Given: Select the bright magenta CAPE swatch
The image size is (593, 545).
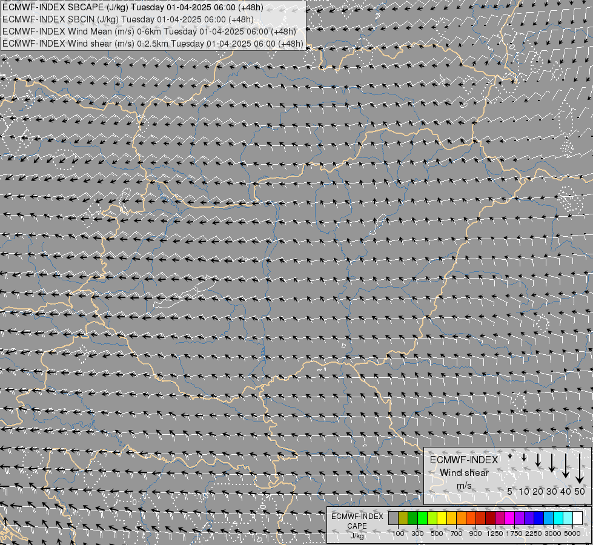Looking at the screenshot, I should [x=509, y=518].
